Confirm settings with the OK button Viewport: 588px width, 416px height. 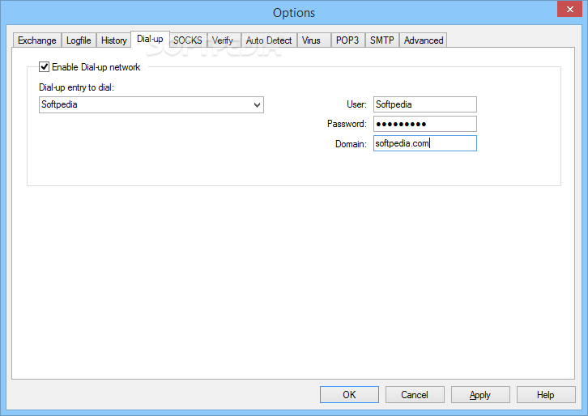pos(349,395)
